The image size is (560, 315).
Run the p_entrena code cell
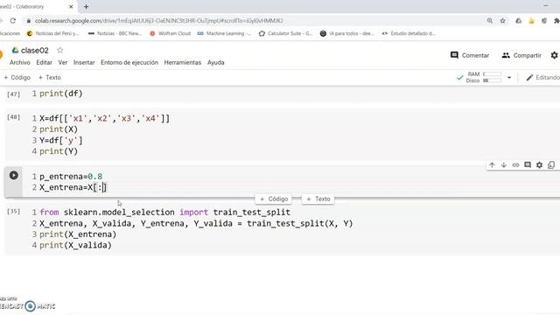click(x=14, y=175)
